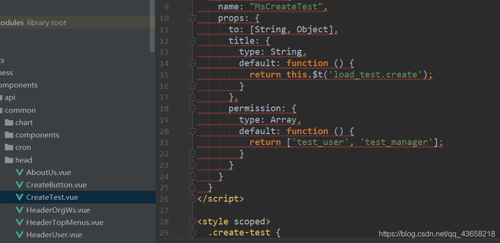Click the line number 21 in the gutter
The width and height of the screenshot is (500, 243).
164,142
